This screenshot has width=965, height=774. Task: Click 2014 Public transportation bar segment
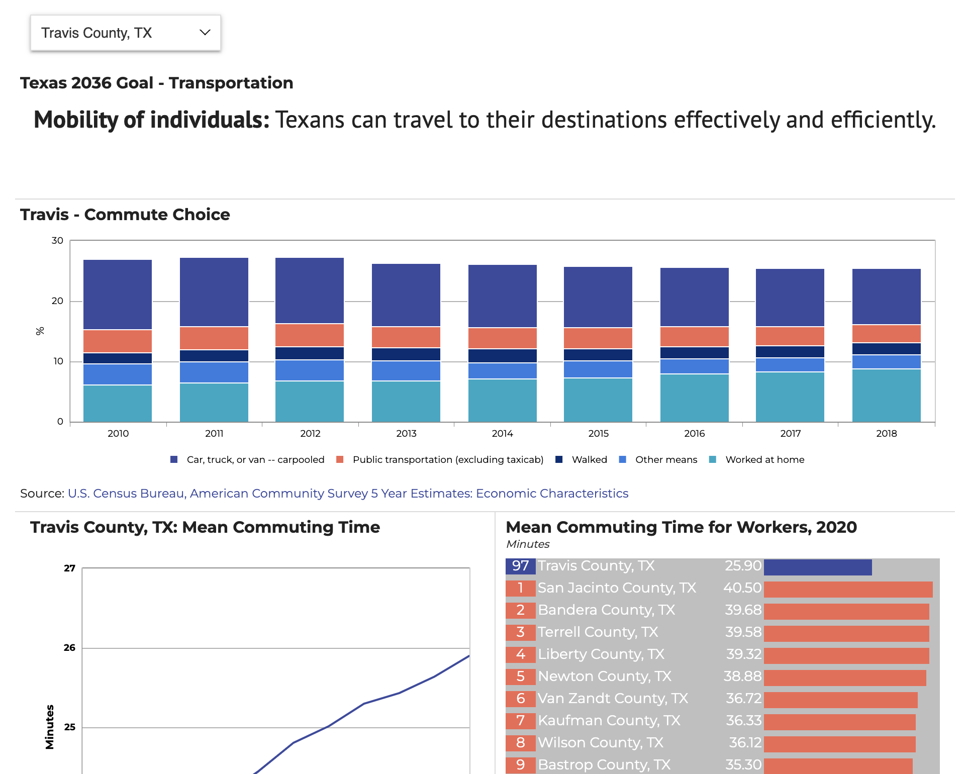click(x=502, y=338)
